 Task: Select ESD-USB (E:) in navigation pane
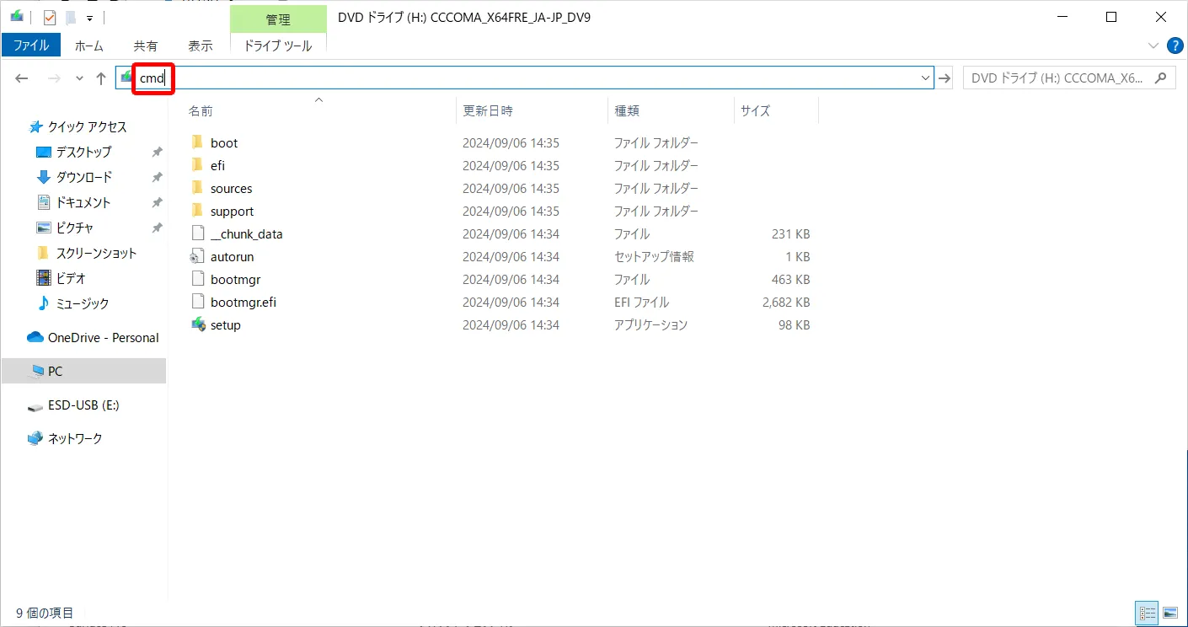[83, 405]
